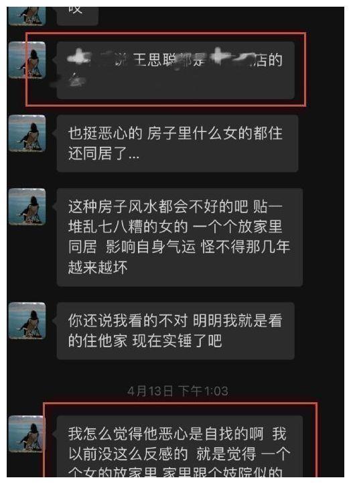Image resolution: width=351 pixels, height=484 pixels.
Task: Select the message ending 现在实锤了吧
Action: pos(175,331)
